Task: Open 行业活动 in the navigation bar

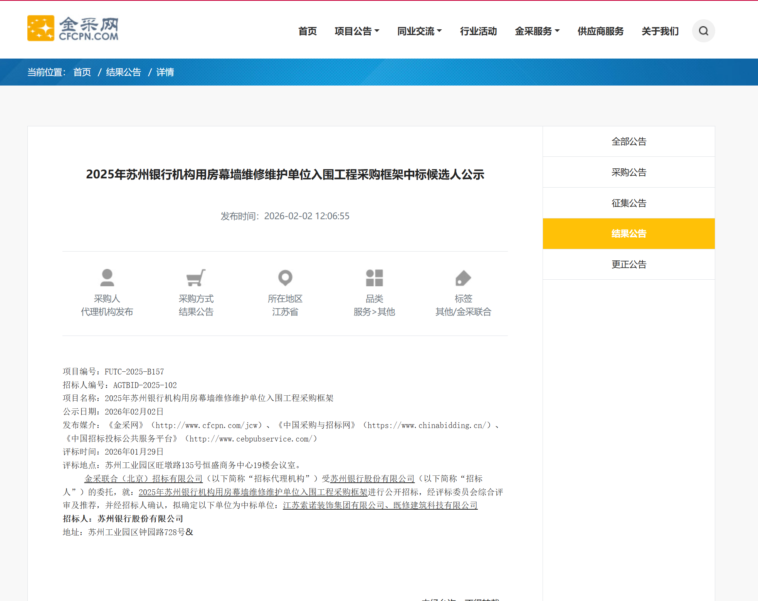Action: [x=478, y=31]
